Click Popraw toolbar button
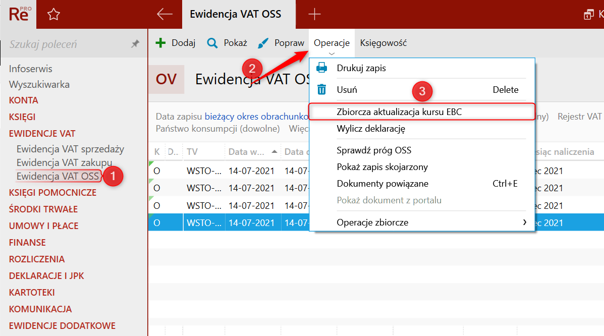This screenshot has width=604, height=336. click(281, 43)
